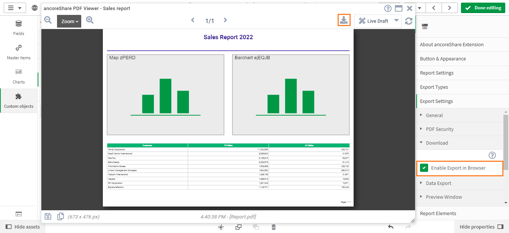Screen dimensions: 509x233
Task: Refresh the PDF preview
Action: (x=409, y=21)
